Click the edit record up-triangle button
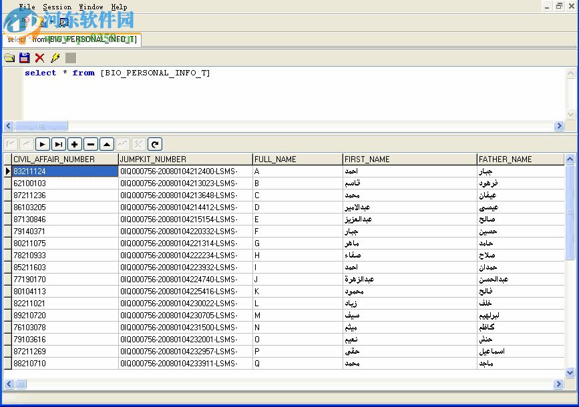Screen dimensions: 579x407 click(107, 144)
